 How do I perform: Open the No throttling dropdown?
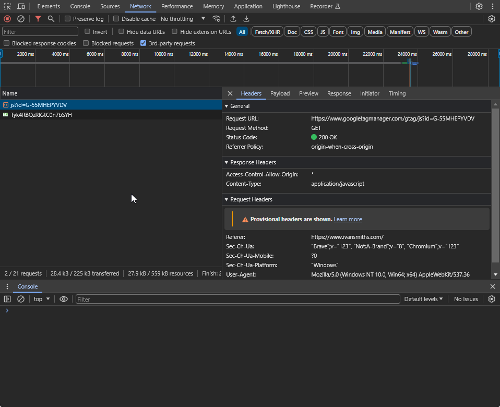coord(183,19)
